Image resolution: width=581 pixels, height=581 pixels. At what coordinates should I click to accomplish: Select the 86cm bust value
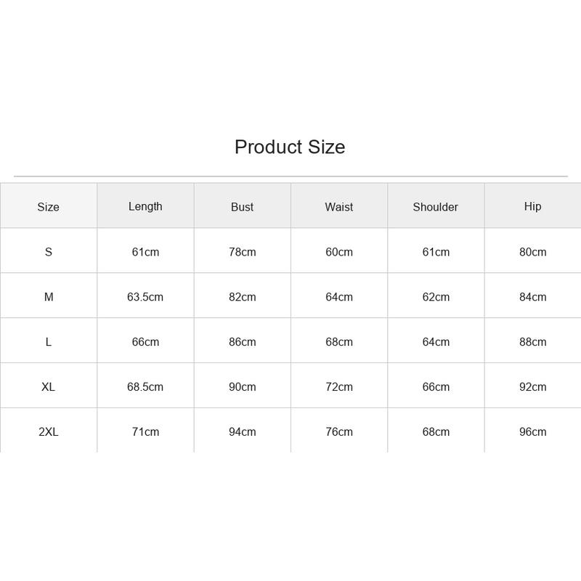tap(243, 342)
